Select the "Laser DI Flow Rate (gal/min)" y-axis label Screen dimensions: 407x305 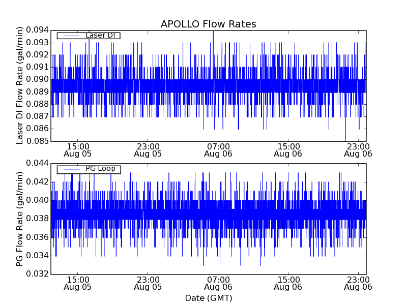coord(20,85)
